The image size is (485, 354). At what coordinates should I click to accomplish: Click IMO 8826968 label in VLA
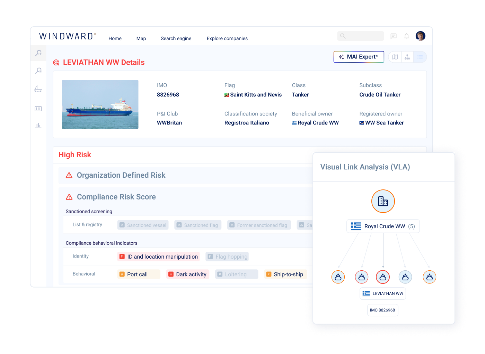click(x=383, y=310)
